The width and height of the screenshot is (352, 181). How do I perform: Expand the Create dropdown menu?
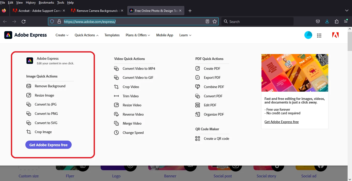(x=62, y=35)
